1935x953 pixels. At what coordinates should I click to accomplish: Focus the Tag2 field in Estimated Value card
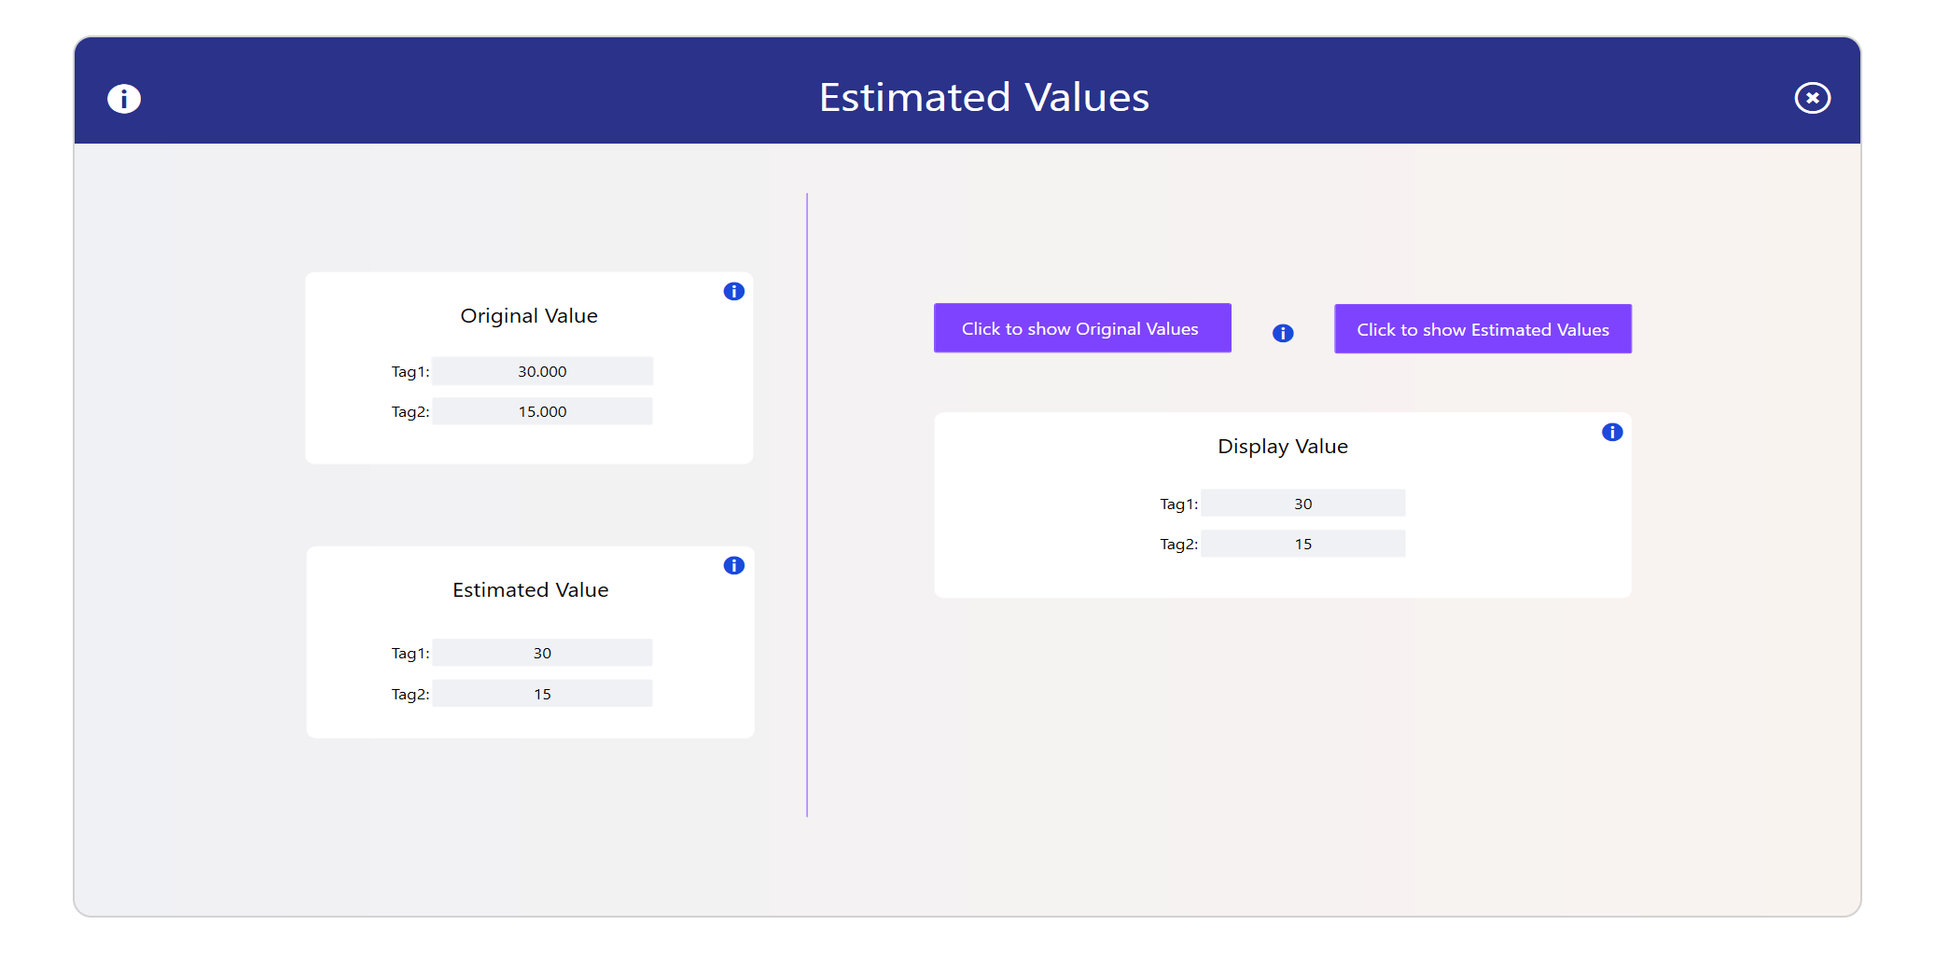click(x=542, y=694)
